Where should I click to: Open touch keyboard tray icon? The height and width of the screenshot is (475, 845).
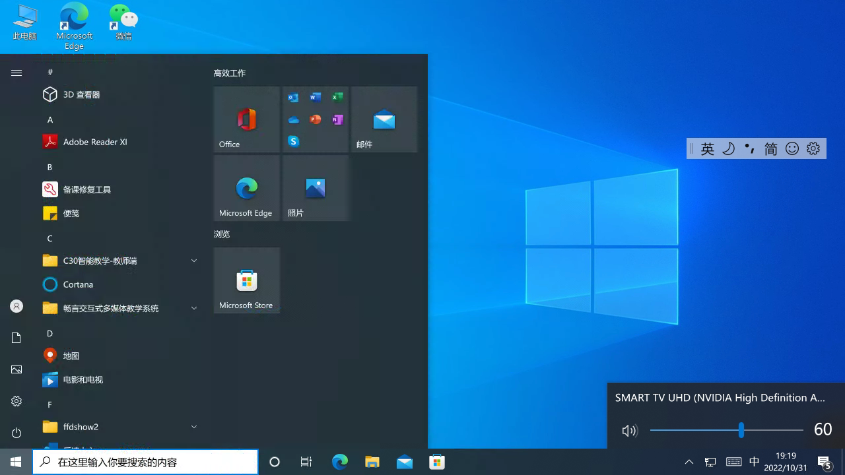733,462
